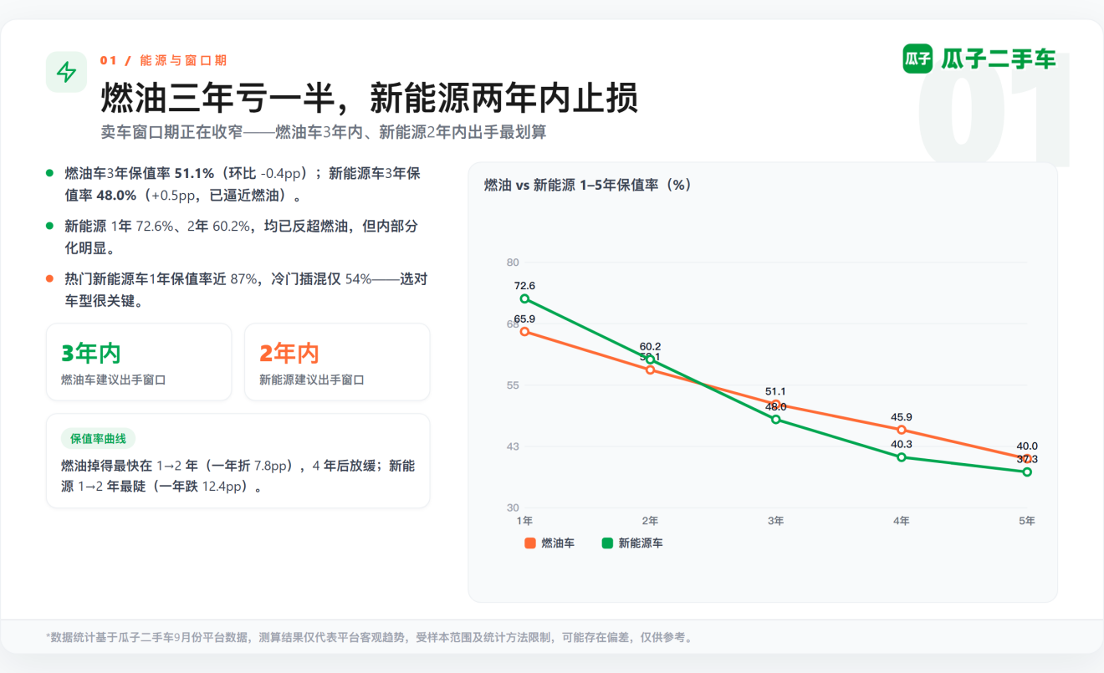Click the orange 51.1 data point marker
Screen dimensions: 1104x673
(775, 404)
